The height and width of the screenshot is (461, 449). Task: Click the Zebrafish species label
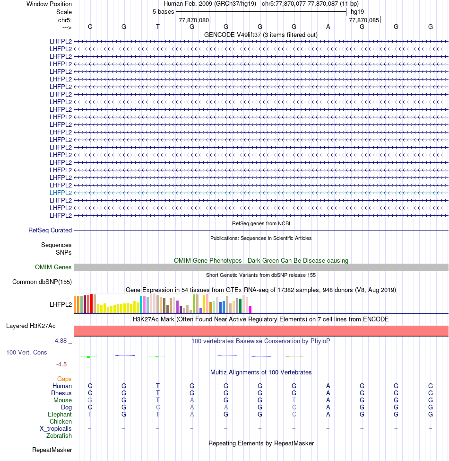[59, 436]
